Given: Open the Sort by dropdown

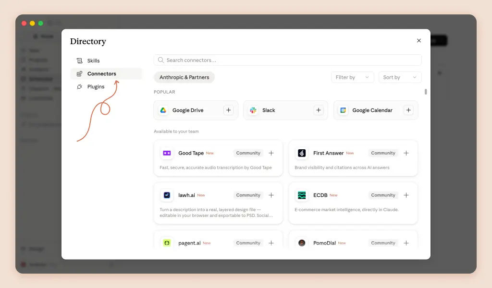Looking at the screenshot, I should click(400, 77).
